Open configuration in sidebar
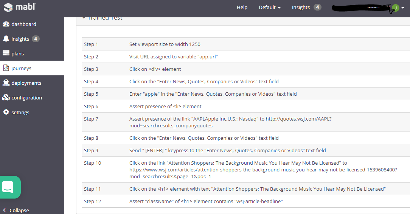Viewport: 410px width, 214px height. point(27,98)
